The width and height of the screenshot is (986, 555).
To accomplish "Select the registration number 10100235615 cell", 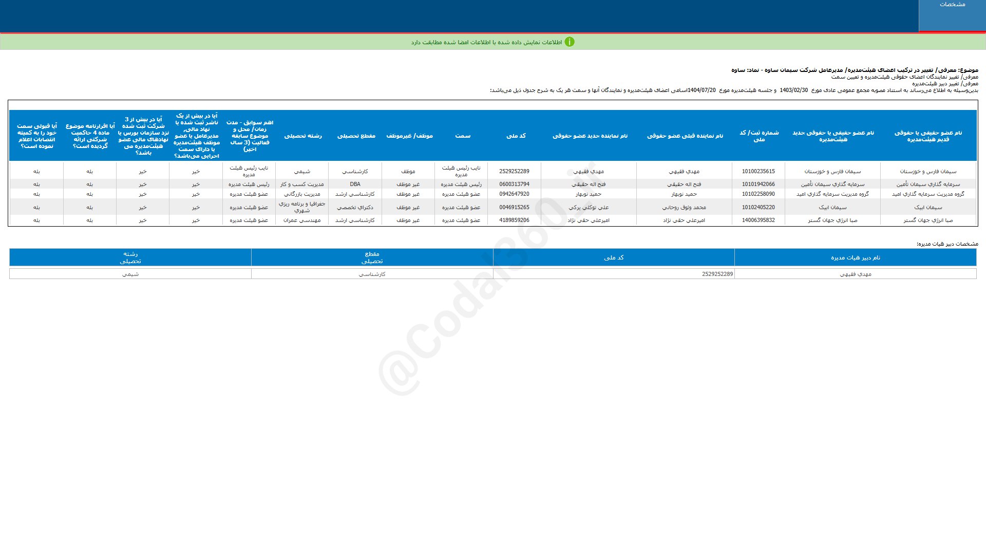I will [x=758, y=172].
